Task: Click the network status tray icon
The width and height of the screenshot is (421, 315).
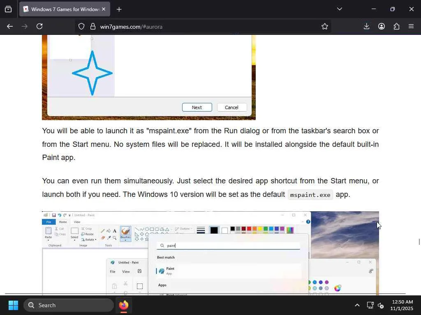Action: (370, 305)
